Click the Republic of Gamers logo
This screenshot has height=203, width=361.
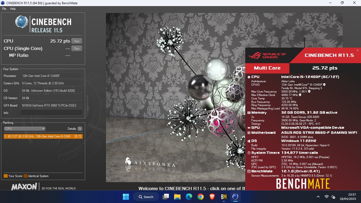point(267,56)
